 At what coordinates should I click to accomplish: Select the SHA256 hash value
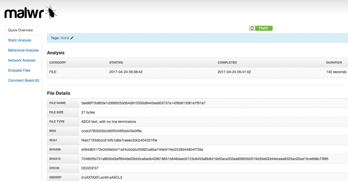(142, 150)
